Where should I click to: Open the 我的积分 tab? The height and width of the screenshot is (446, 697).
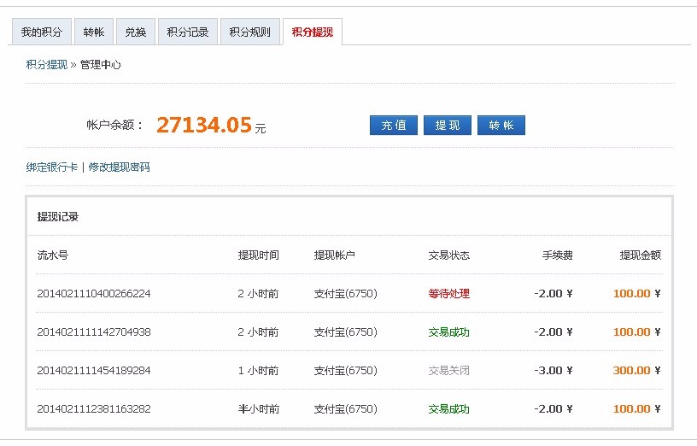tap(42, 32)
